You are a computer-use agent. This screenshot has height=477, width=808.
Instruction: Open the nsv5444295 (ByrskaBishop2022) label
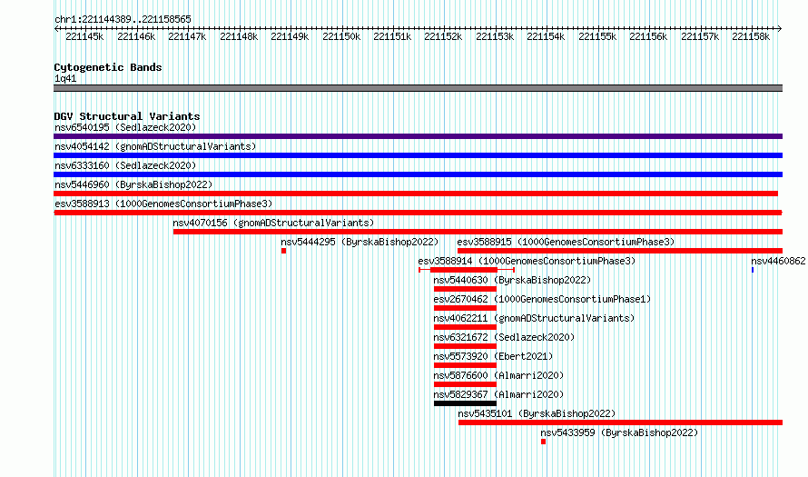pos(360,242)
